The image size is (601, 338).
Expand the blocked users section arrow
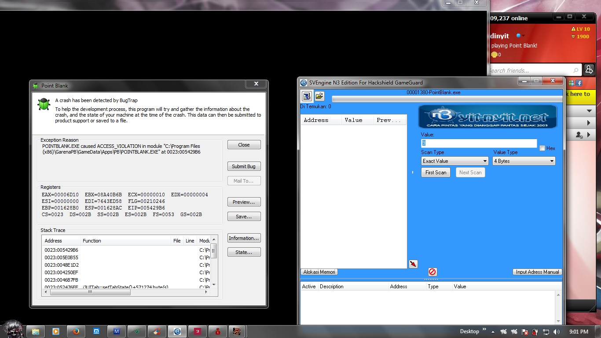tap(589, 135)
